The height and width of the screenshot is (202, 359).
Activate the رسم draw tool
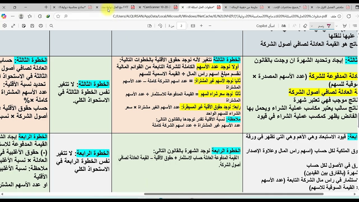pyautogui.click(x=324, y=26)
